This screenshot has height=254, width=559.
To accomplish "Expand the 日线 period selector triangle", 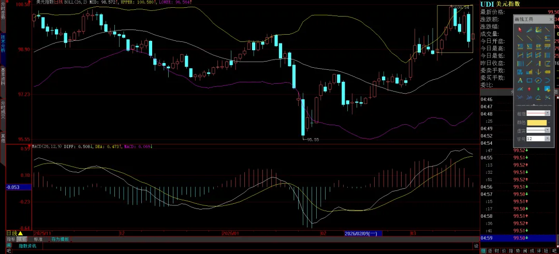I will [20, 233].
